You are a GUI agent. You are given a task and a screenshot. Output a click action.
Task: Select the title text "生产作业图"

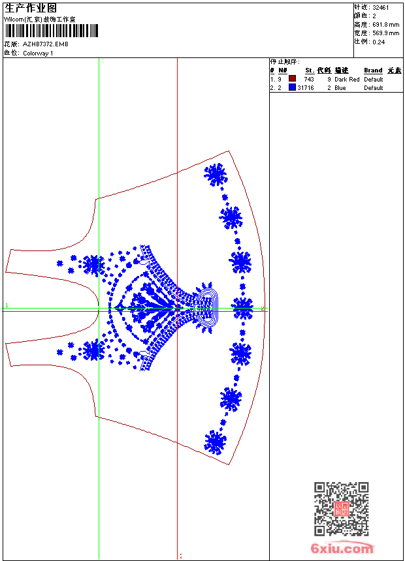point(30,8)
